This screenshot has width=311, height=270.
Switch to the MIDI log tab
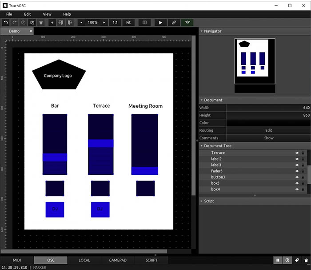[x=17, y=260]
